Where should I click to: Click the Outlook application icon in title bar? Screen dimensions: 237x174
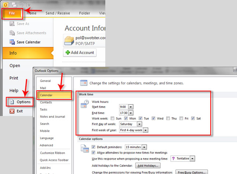point(6,5)
